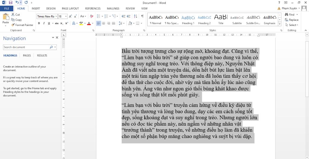Open font size dropdown showing 18

click(66, 16)
